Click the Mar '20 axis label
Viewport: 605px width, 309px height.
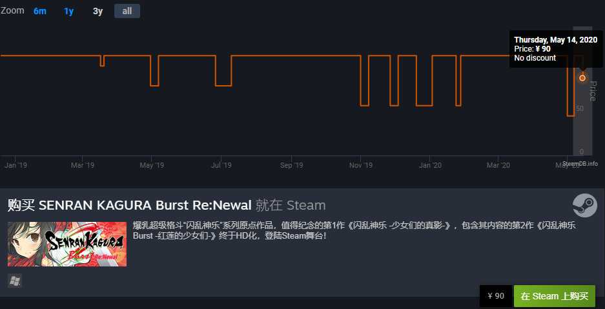tap(498, 165)
